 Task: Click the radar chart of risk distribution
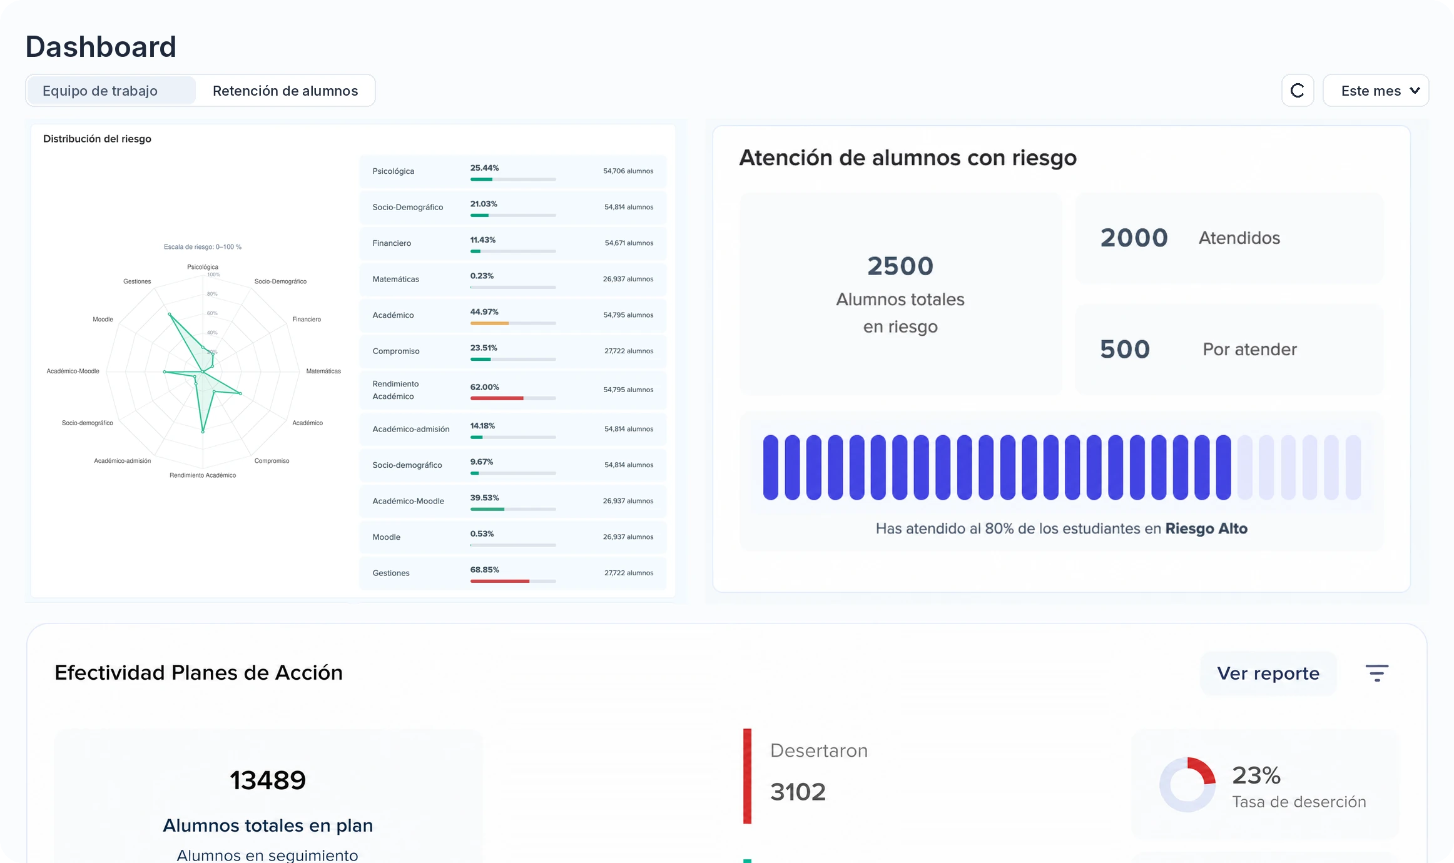point(203,371)
